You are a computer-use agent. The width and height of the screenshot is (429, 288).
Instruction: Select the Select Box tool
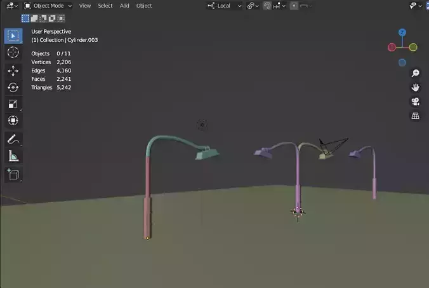(x=13, y=36)
